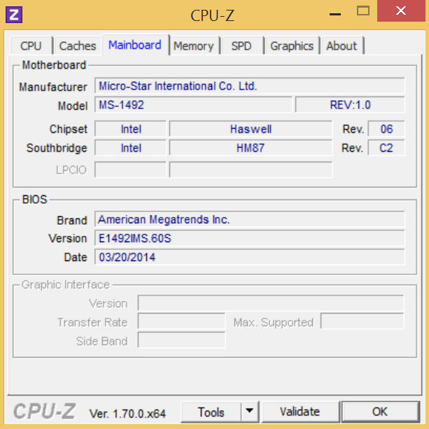Select the Haswell chipset value

251,129
